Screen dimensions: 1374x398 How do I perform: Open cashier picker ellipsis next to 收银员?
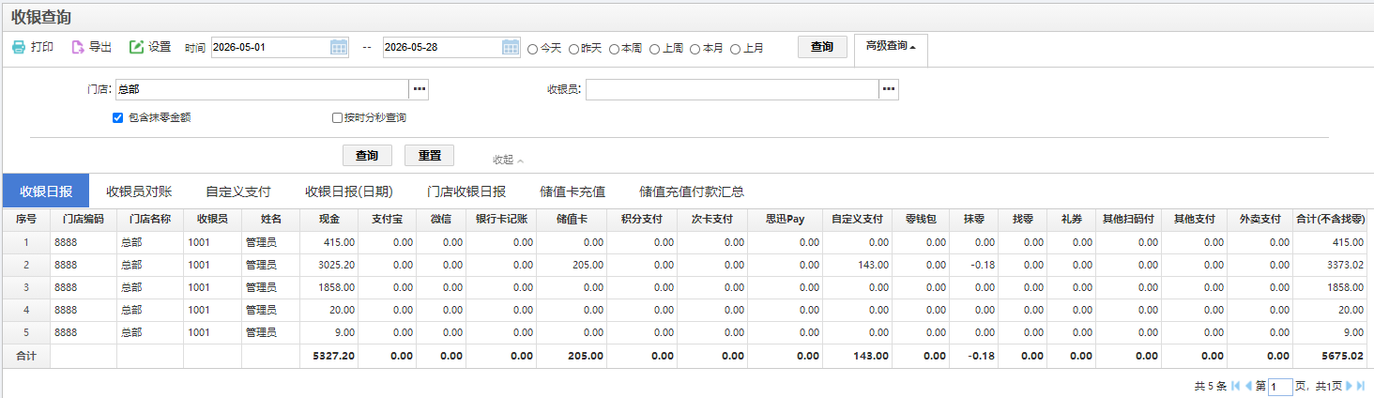889,89
